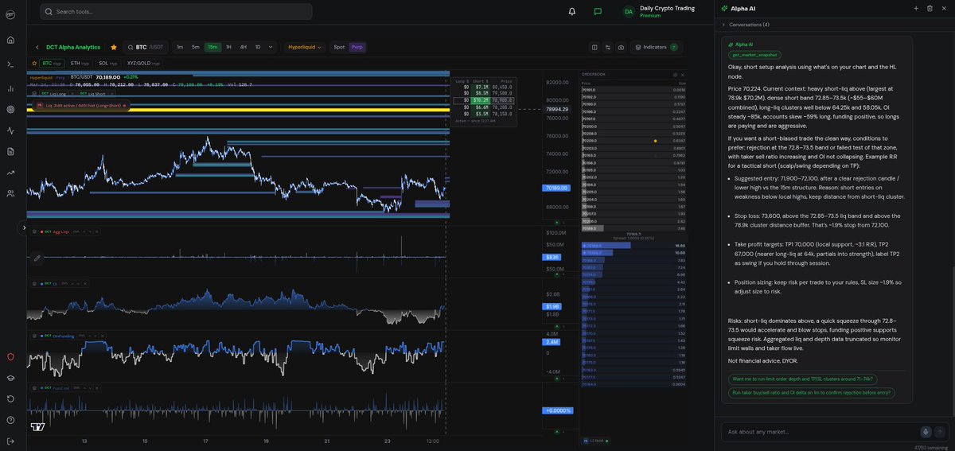Toggle the favorite star next to DCT Alpha Analytics
The height and width of the screenshot is (451, 955).
pyautogui.click(x=114, y=47)
